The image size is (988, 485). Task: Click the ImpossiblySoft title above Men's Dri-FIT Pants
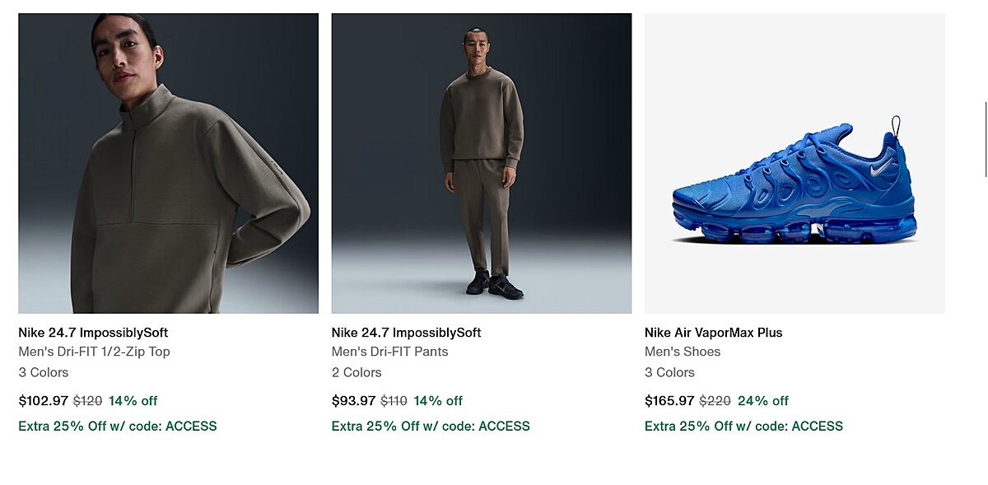click(x=406, y=333)
